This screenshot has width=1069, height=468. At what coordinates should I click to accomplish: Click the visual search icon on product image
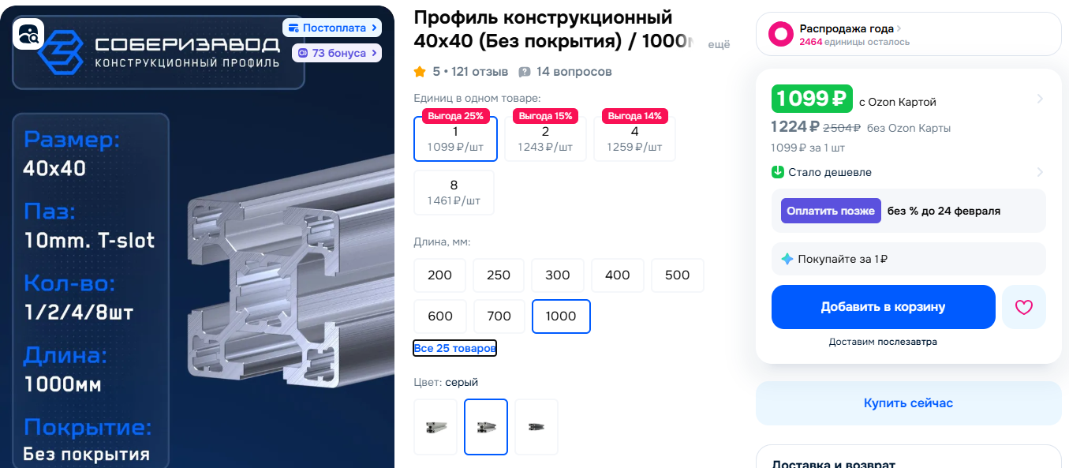28,34
